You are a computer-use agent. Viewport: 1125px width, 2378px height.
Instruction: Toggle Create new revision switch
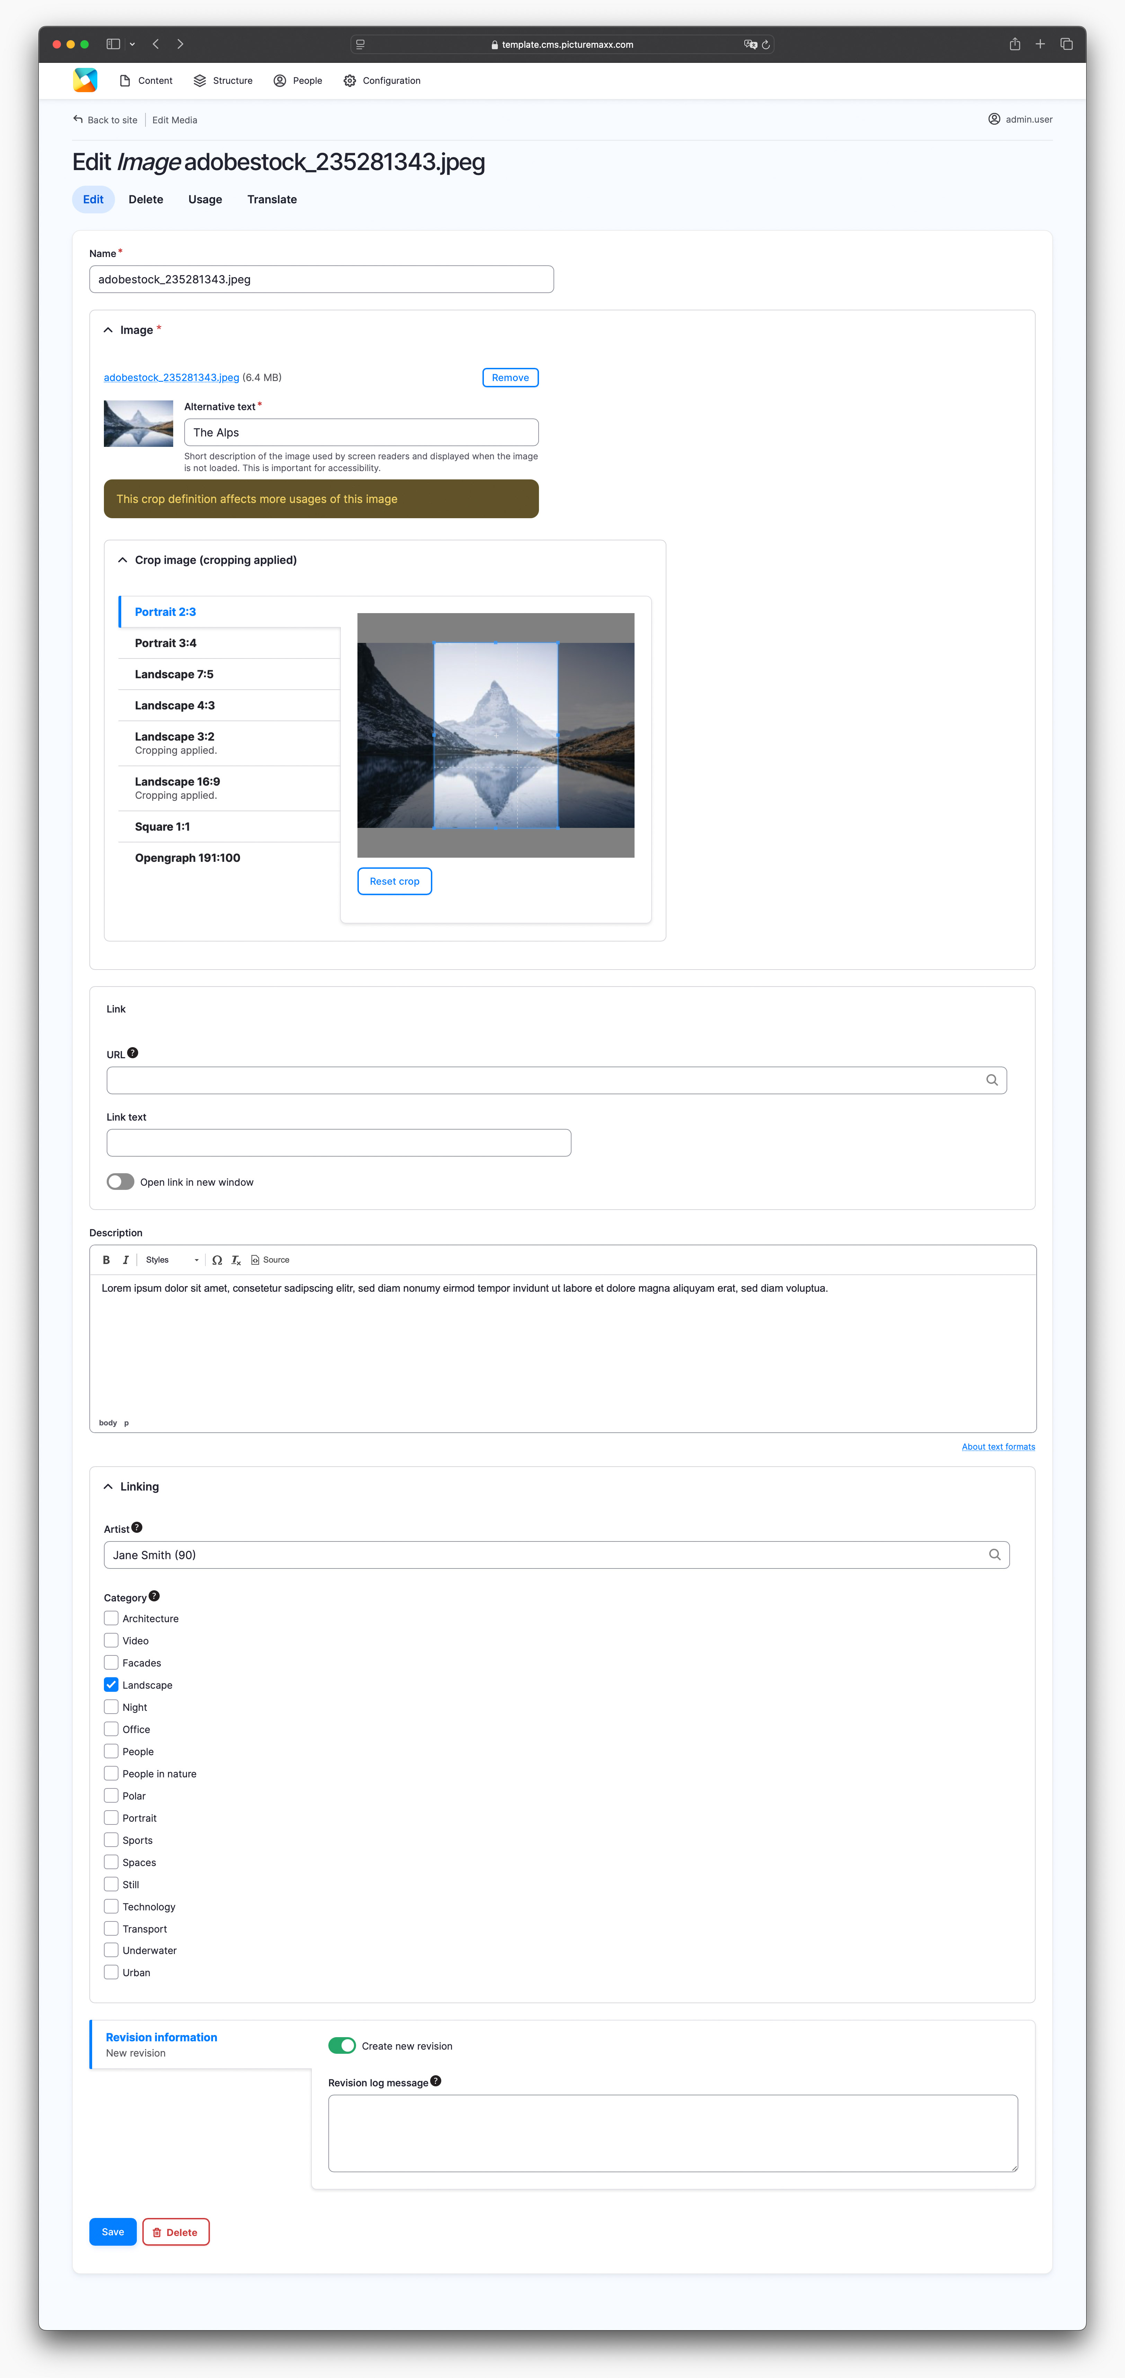343,2046
